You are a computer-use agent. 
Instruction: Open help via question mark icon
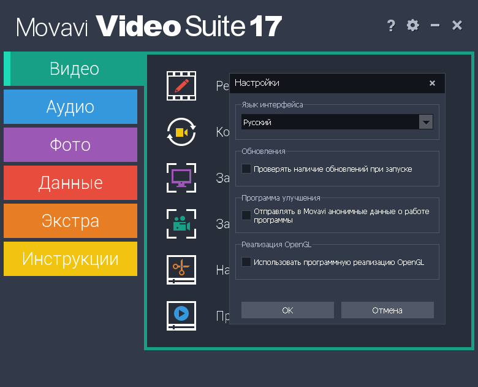point(391,26)
